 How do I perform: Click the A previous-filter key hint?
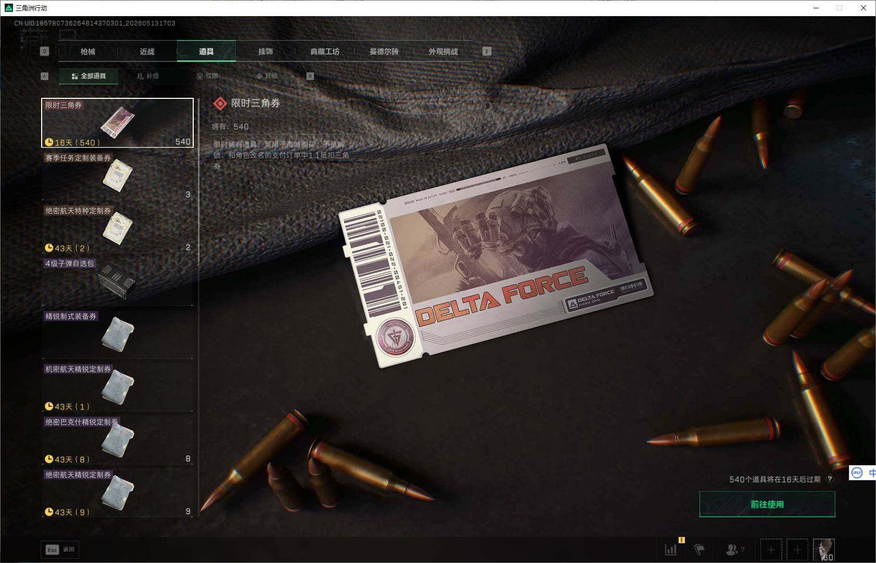tap(45, 76)
